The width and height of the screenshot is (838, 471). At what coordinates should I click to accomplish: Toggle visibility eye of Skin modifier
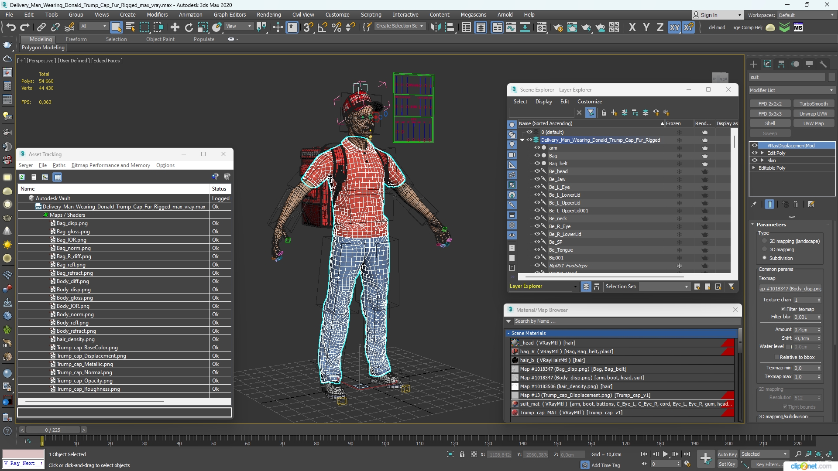755,160
